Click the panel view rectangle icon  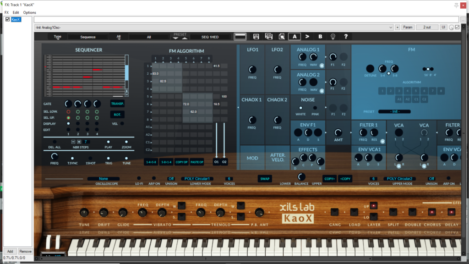point(240,37)
